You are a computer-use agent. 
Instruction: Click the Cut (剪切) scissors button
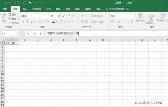(13, 14)
